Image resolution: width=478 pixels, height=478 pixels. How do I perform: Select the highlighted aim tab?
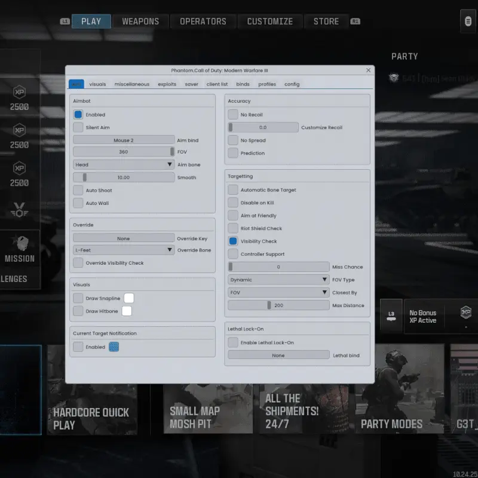76,84
